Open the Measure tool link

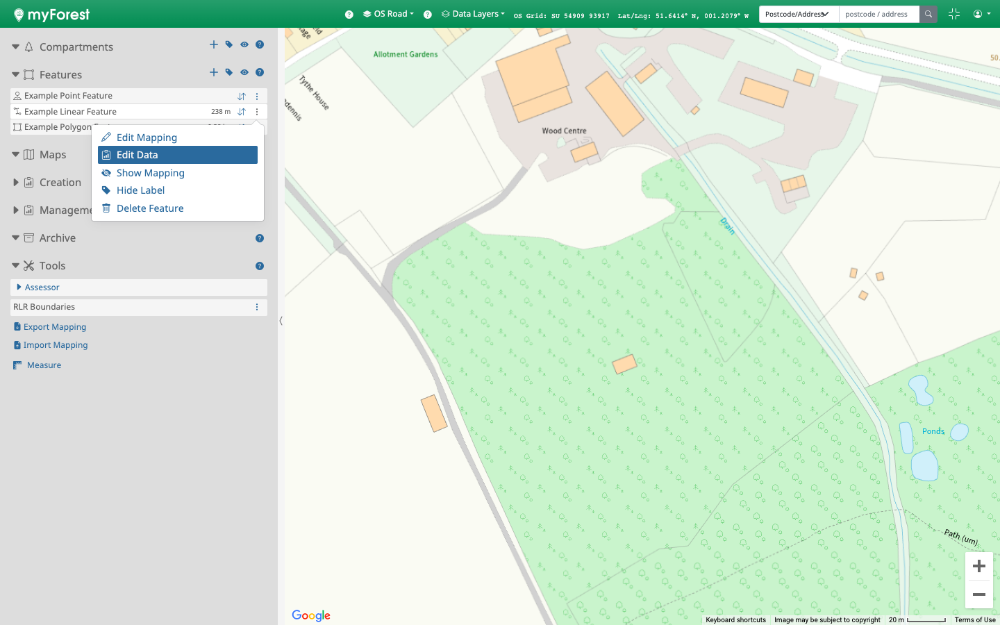(x=44, y=365)
